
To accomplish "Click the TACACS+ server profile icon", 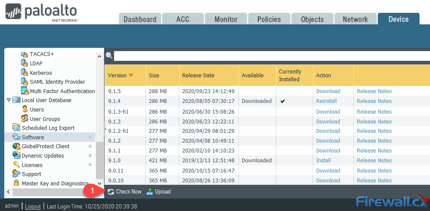I will coord(25,54).
